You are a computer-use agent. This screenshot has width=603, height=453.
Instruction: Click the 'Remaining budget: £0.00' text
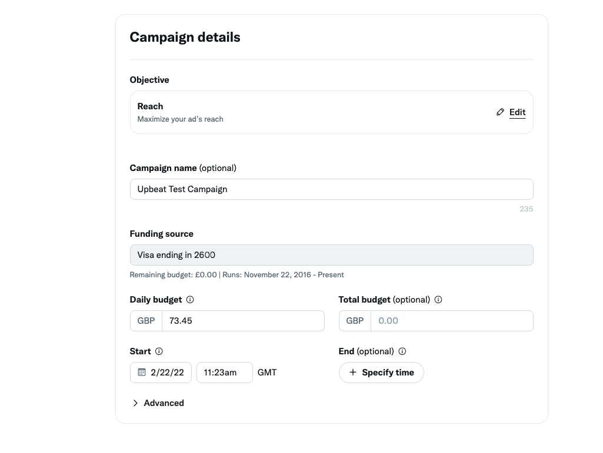coord(173,275)
